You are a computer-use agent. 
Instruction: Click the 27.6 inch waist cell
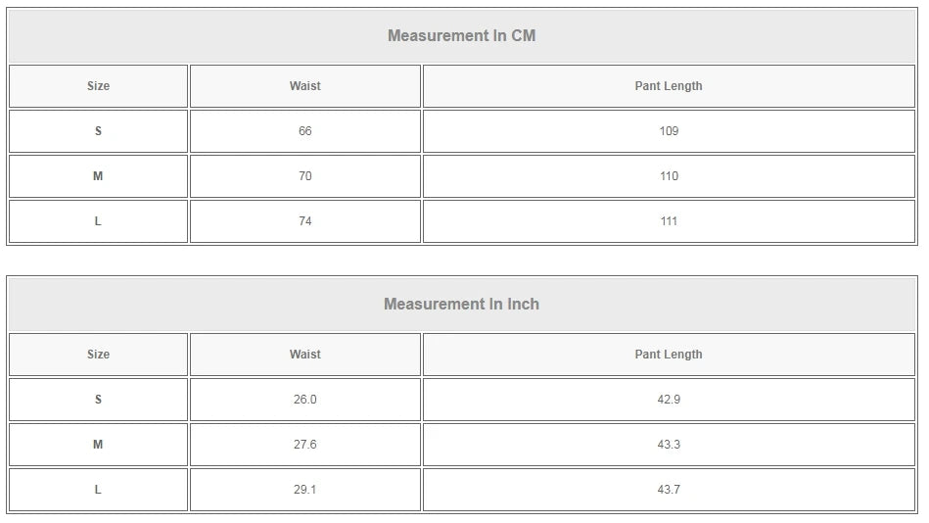pyautogui.click(x=304, y=445)
